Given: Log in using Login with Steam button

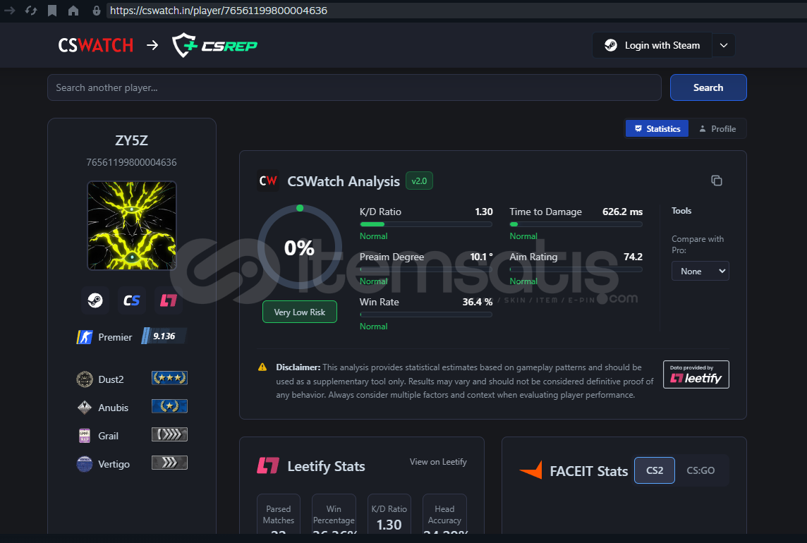Looking at the screenshot, I should pyautogui.click(x=652, y=45).
